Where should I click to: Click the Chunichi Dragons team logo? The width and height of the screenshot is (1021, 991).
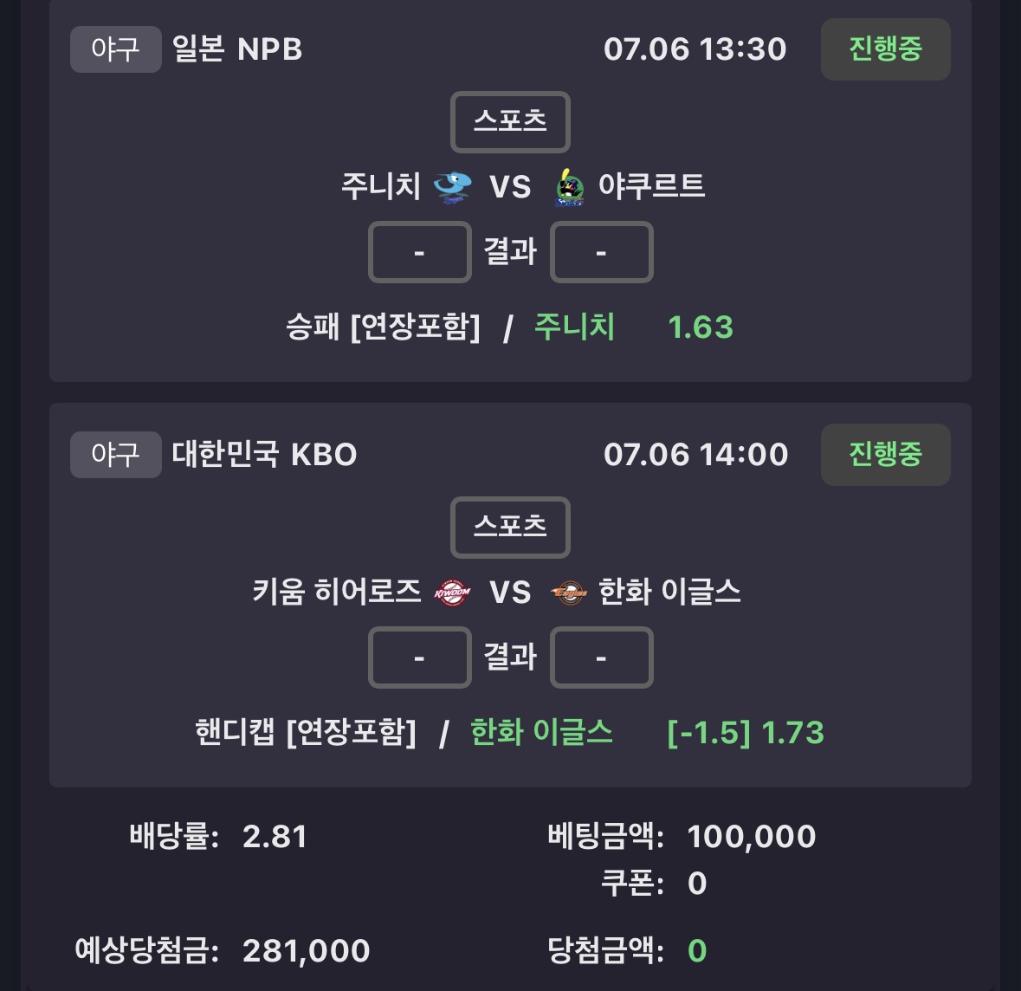(453, 187)
